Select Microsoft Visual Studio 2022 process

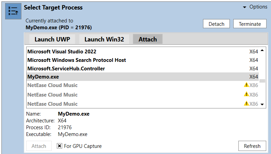143,52
